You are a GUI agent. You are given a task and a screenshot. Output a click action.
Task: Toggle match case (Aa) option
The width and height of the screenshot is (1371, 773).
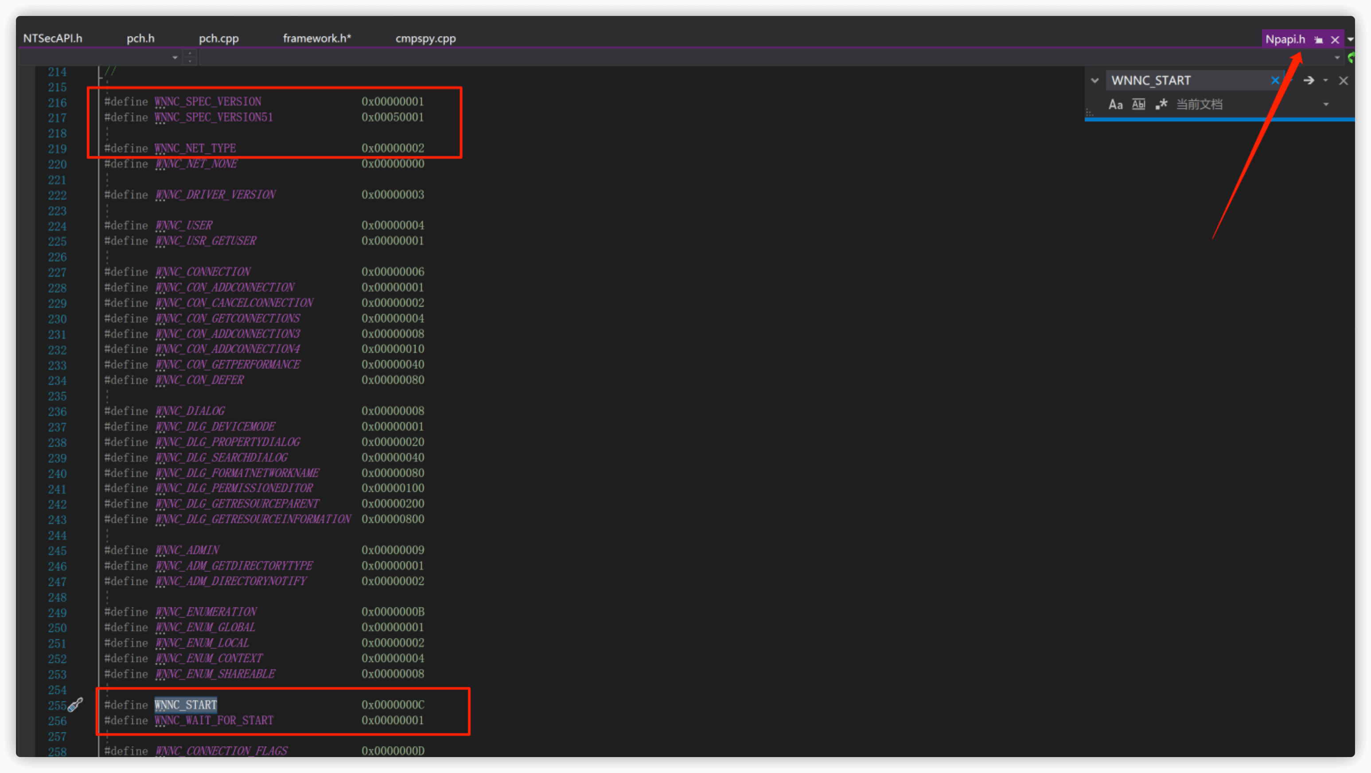tap(1115, 104)
